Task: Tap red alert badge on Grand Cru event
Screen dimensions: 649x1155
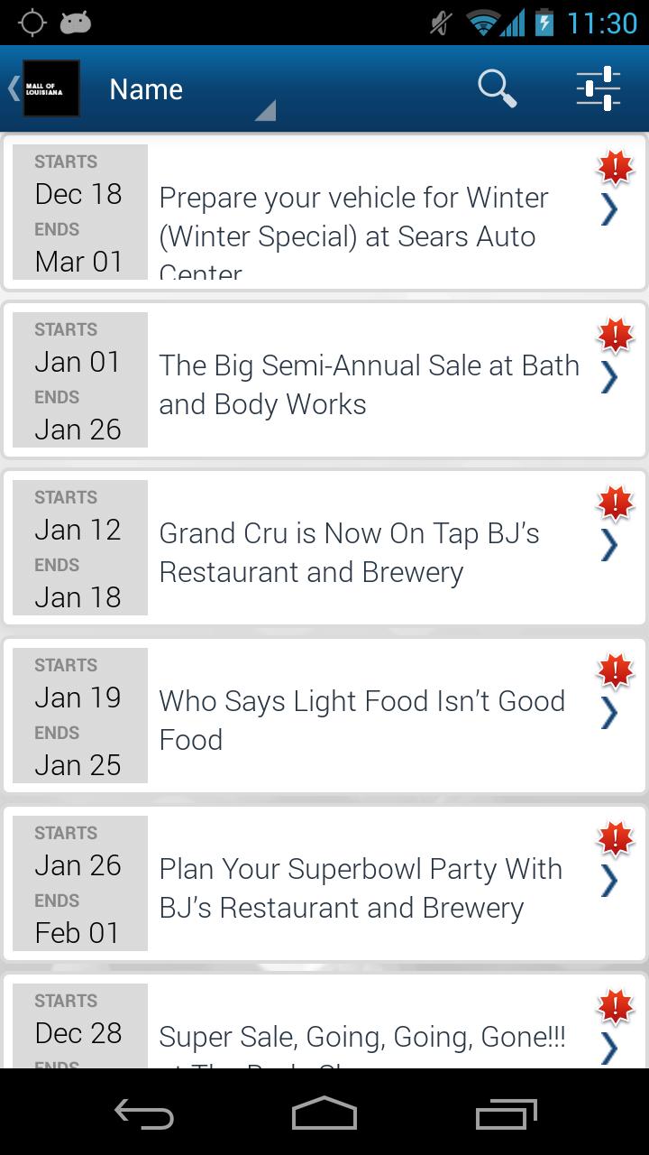Action: pos(616,504)
